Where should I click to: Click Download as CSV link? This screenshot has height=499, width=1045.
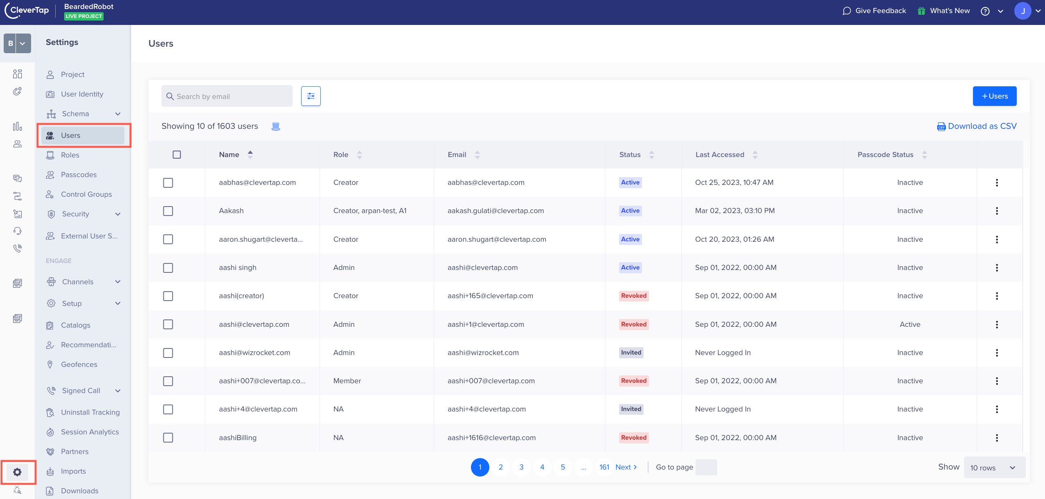click(977, 126)
